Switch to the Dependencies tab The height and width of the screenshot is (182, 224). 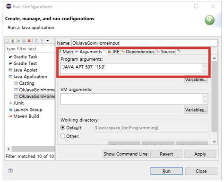coord(138,52)
